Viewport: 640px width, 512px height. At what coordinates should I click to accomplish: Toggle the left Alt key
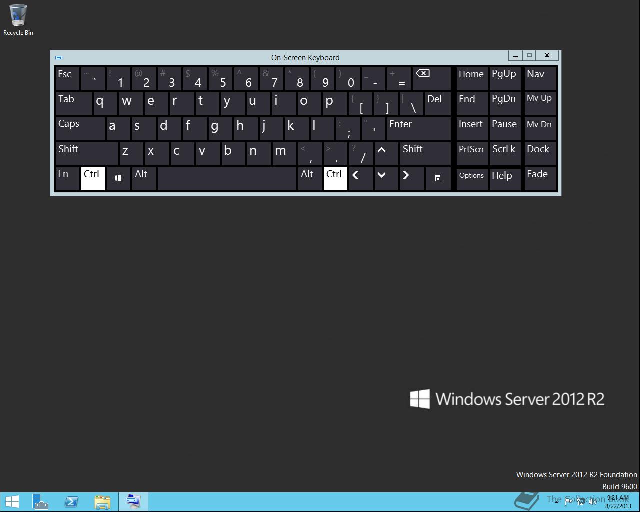click(144, 179)
